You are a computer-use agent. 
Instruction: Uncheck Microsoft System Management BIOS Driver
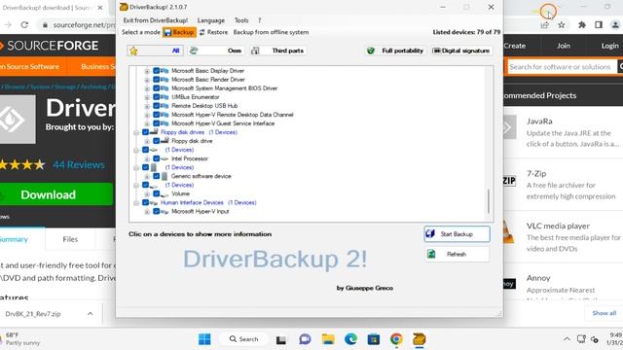(x=156, y=88)
